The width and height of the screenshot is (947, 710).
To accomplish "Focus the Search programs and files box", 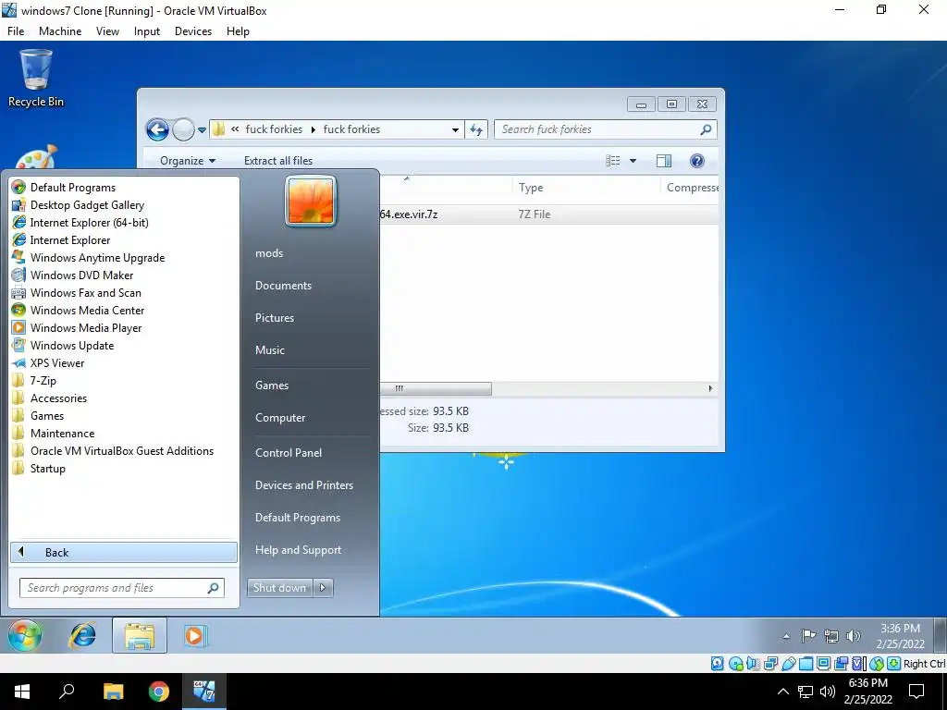I will pos(122,588).
